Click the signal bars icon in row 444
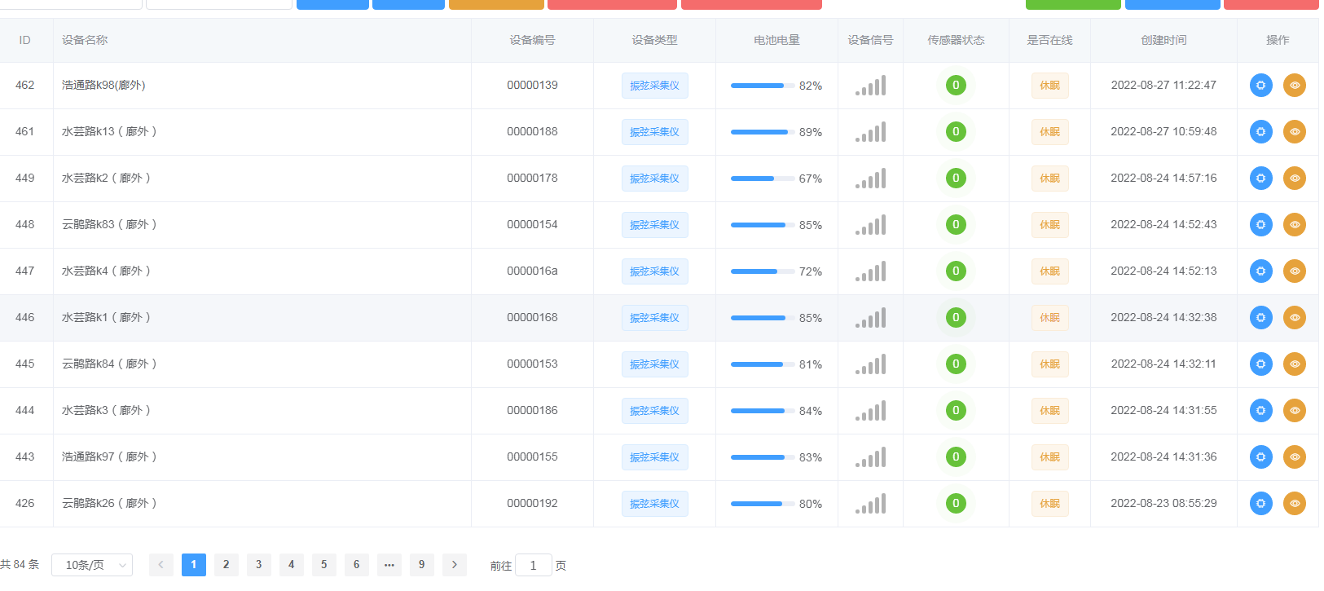The height and width of the screenshot is (591, 1324). (870, 411)
